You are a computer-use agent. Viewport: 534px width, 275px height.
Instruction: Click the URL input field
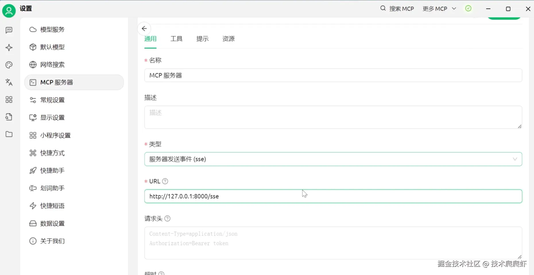tap(333, 197)
